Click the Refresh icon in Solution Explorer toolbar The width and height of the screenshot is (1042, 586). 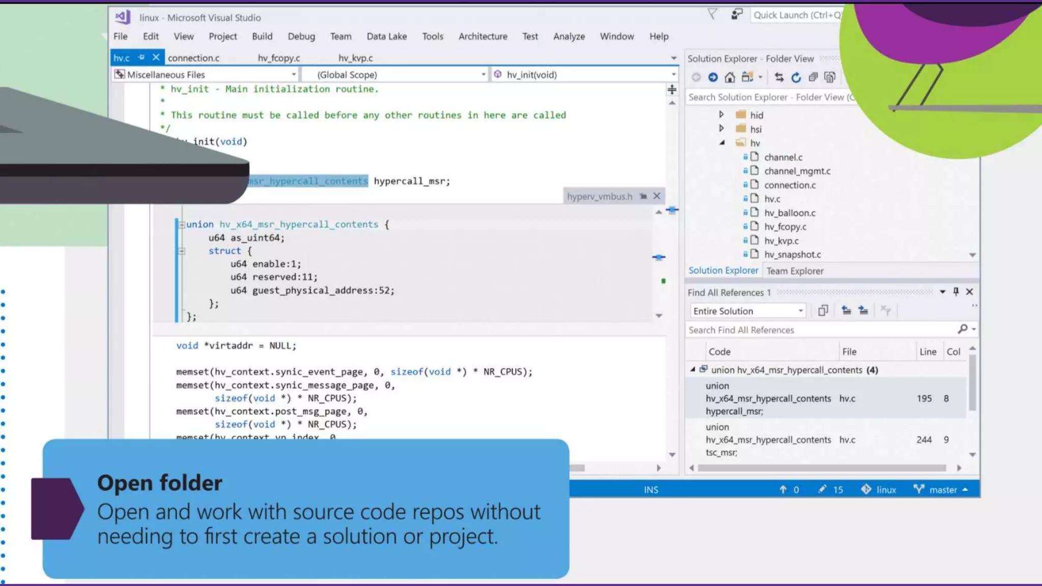(796, 77)
